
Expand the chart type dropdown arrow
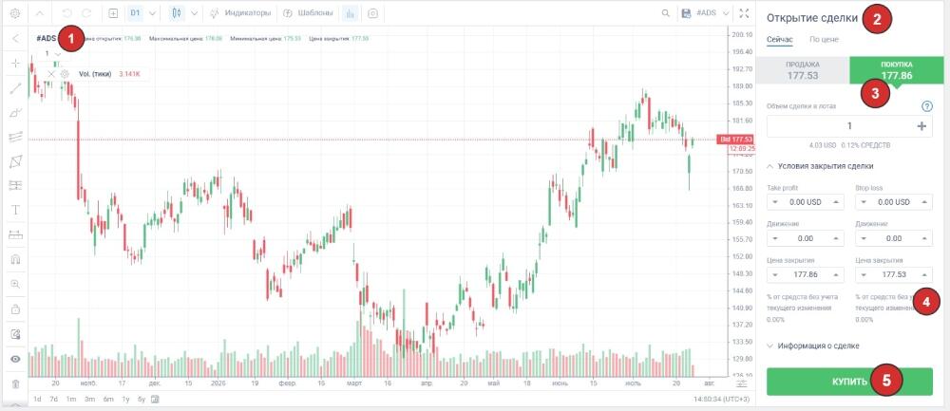[194, 12]
